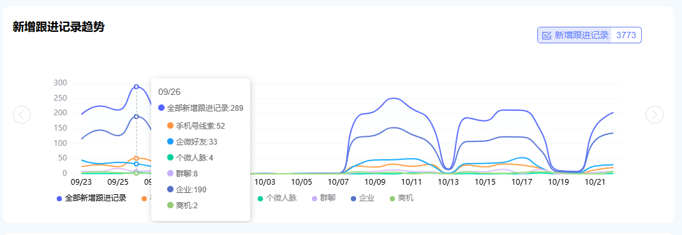The image size is (682, 235).
Task: Click y-axis label 300
Action: point(60,83)
